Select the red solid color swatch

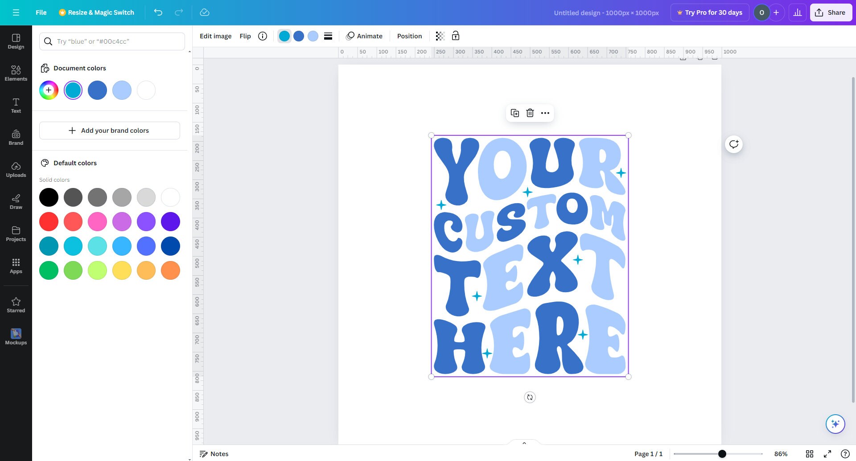(49, 221)
